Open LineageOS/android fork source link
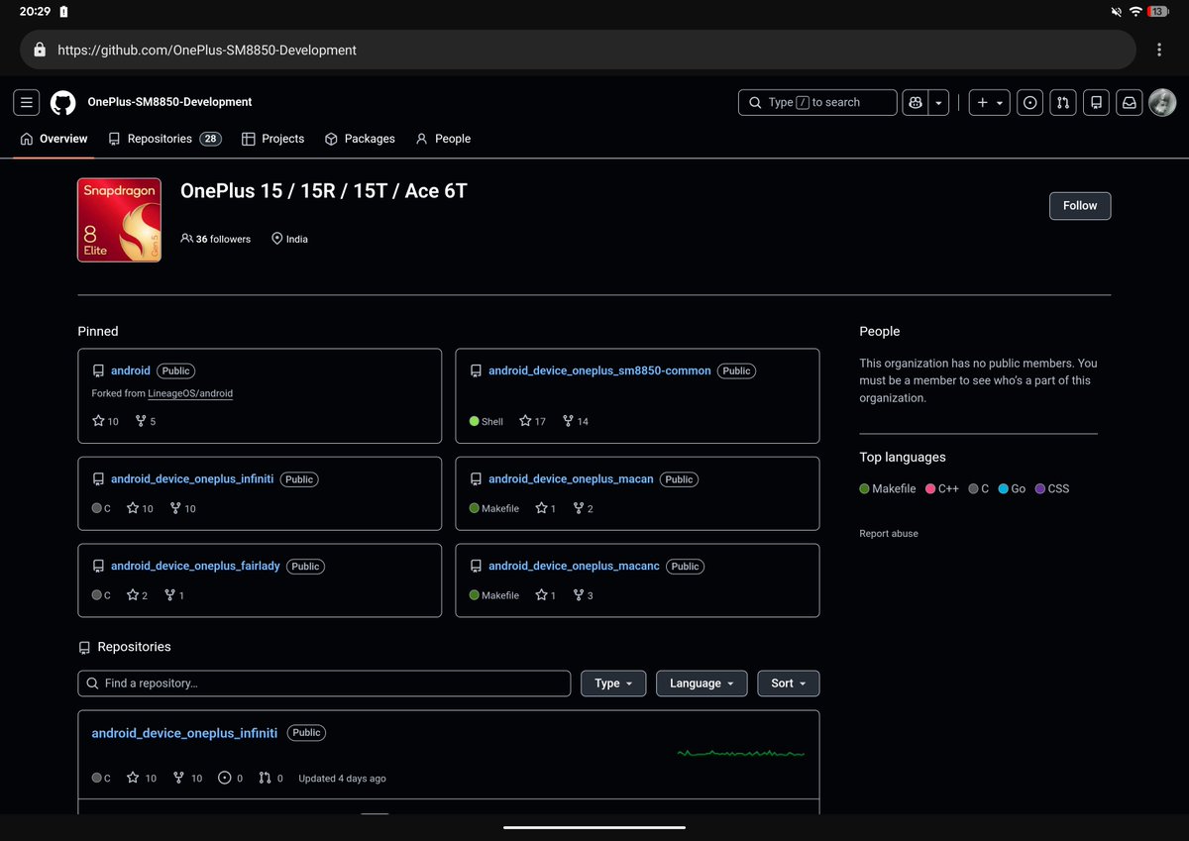1189x841 pixels. click(x=190, y=393)
